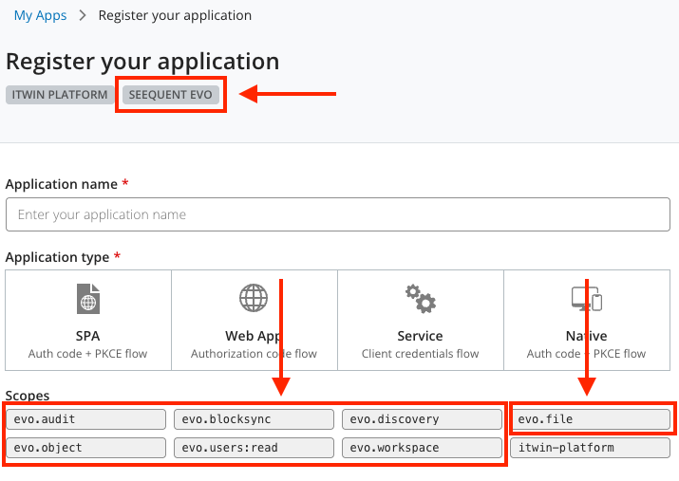Enable the itwin-platform scope
679x481 pixels.
pos(590,448)
